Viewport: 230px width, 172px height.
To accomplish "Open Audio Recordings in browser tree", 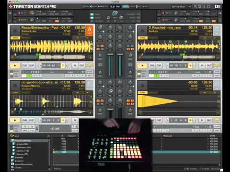I will pyautogui.click(x=24, y=164).
